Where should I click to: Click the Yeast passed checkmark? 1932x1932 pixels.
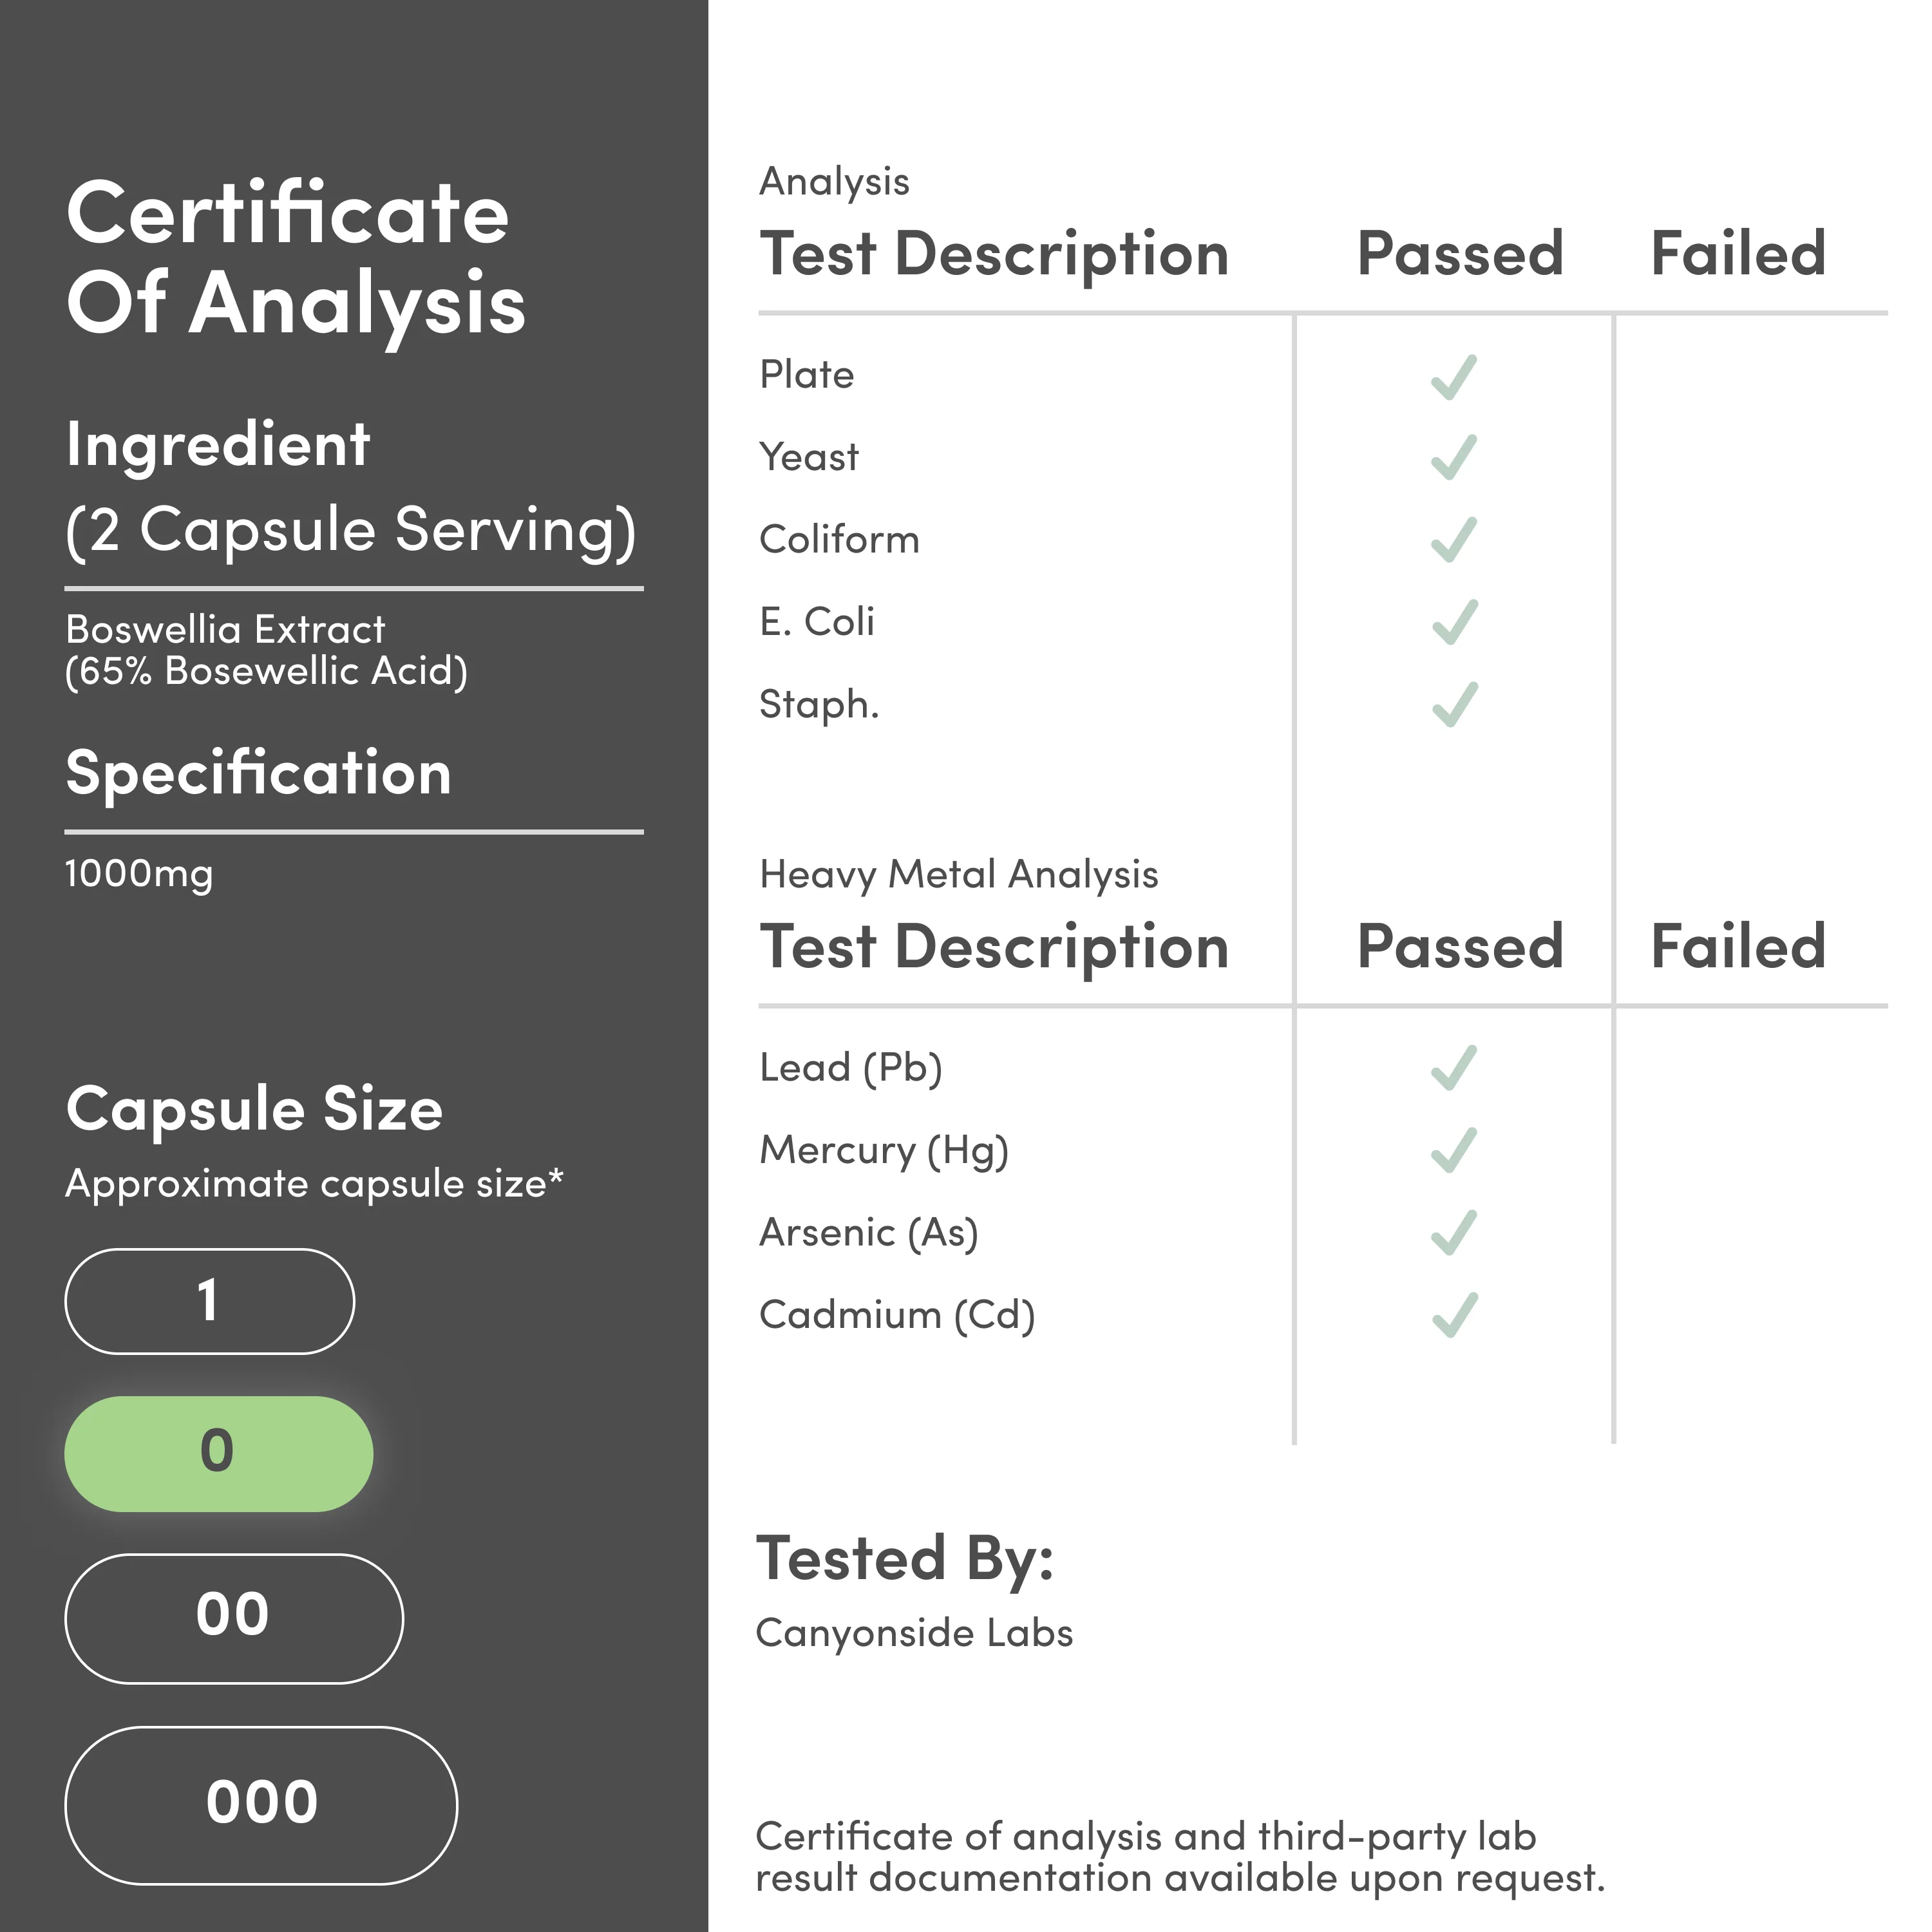click(x=1453, y=458)
